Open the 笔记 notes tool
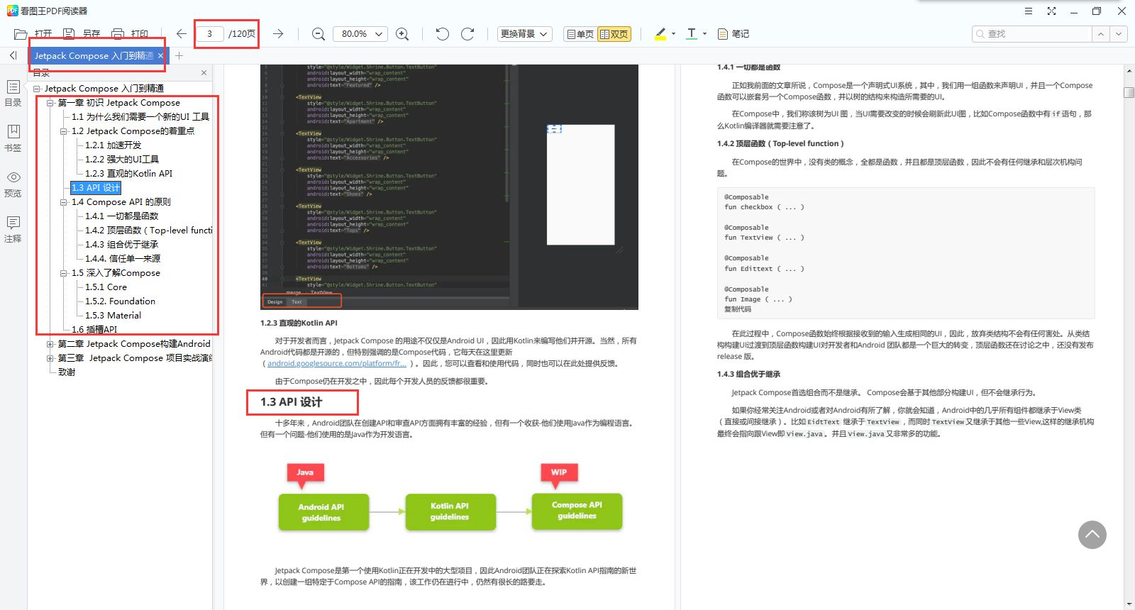The height and width of the screenshot is (610, 1135). (733, 33)
